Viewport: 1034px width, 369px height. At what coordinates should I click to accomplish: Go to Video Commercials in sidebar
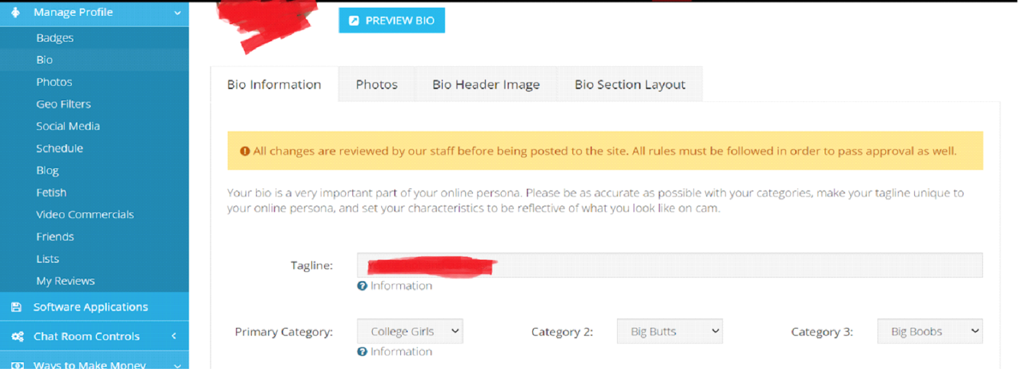click(85, 214)
